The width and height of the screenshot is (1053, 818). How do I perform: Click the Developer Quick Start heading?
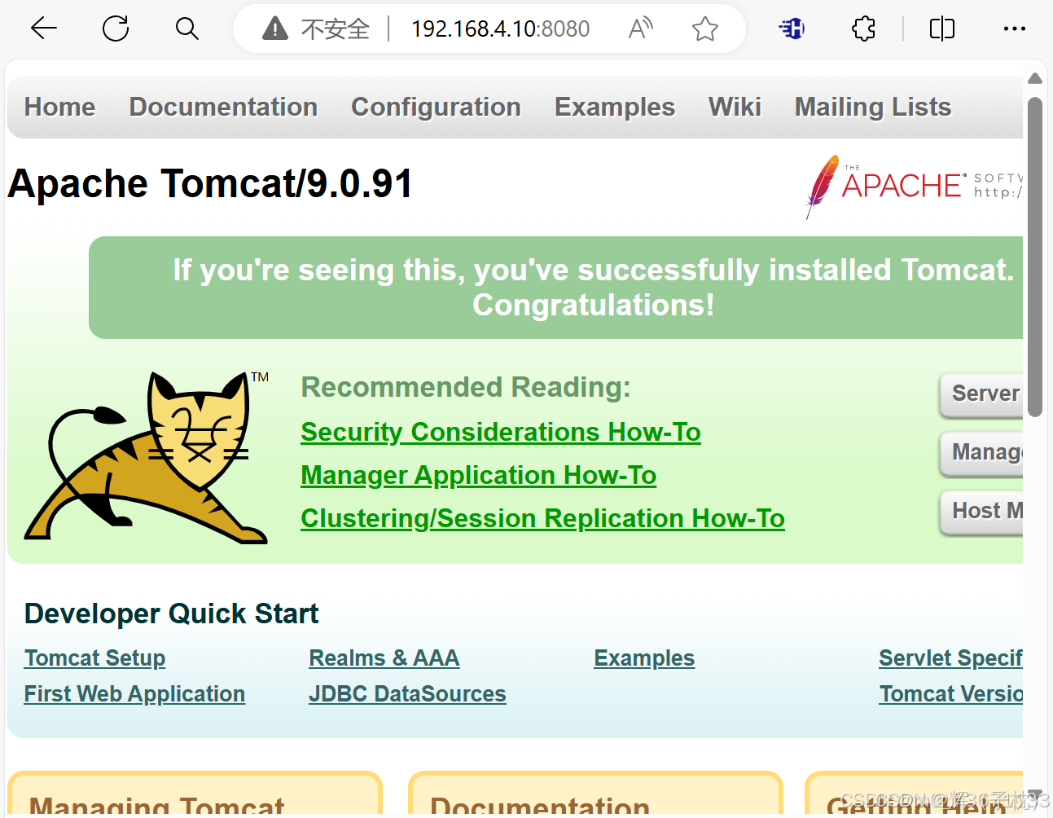pos(171,613)
